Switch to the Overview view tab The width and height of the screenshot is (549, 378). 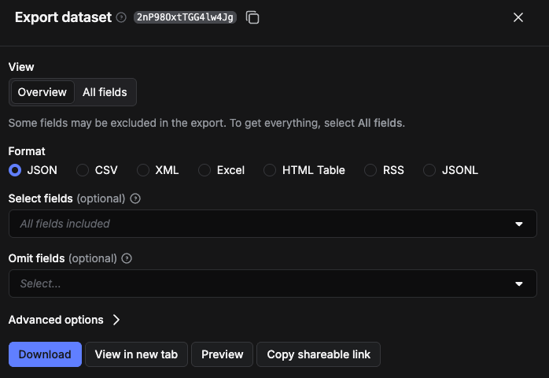[x=42, y=92]
